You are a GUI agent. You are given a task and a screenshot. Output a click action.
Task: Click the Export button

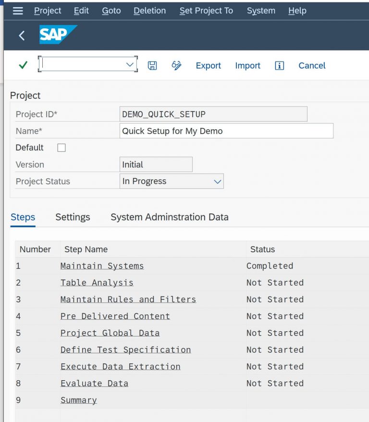208,66
